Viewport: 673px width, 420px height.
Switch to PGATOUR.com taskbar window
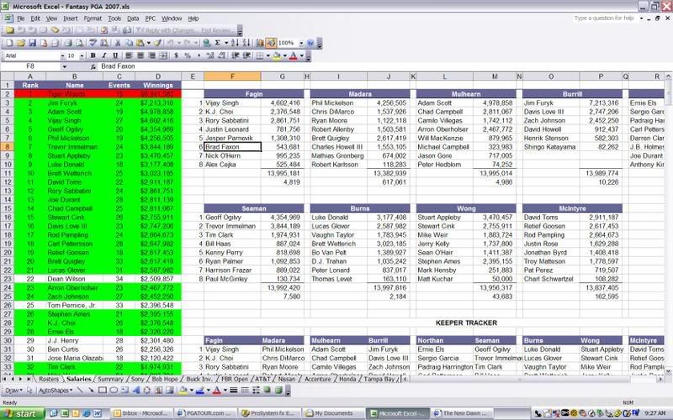[205, 413]
